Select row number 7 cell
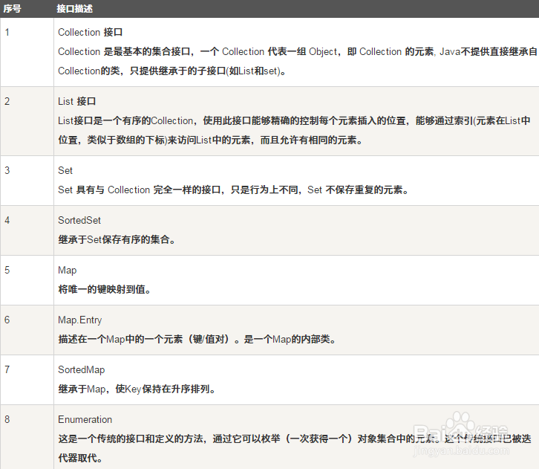Screen dimensions: 539x469 pos(27,380)
